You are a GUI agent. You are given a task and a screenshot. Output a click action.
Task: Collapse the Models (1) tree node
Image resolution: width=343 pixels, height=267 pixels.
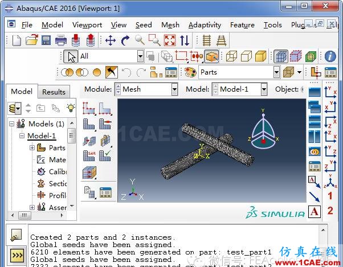(x=11, y=124)
